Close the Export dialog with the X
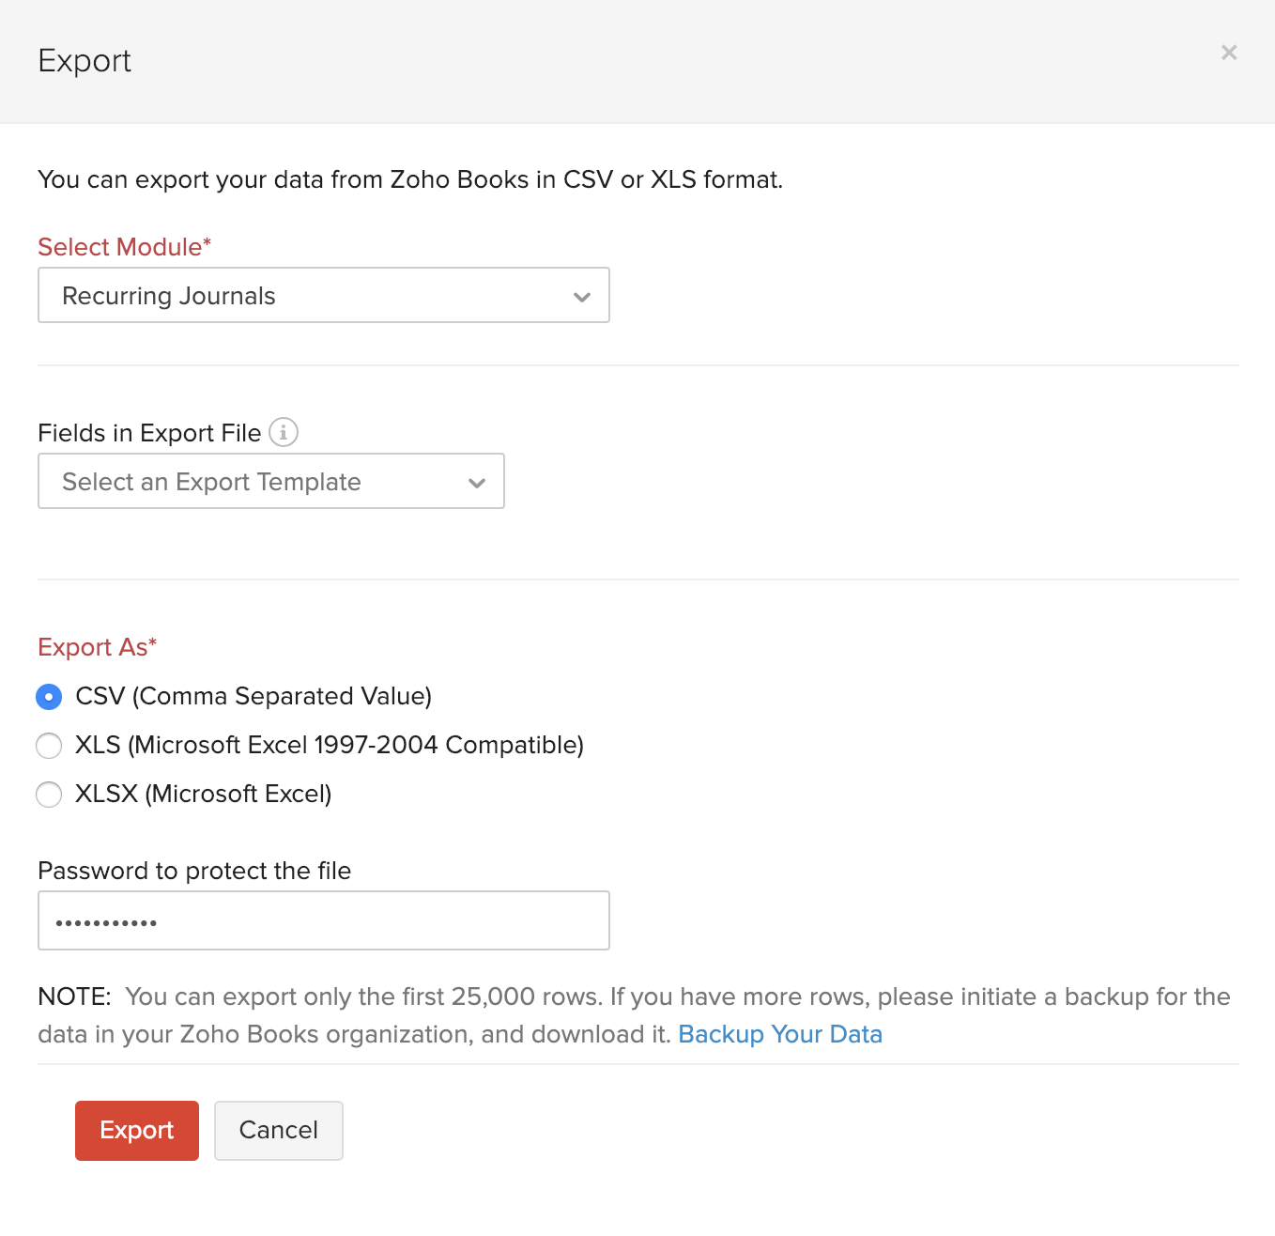This screenshot has width=1275, height=1236. (1229, 53)
